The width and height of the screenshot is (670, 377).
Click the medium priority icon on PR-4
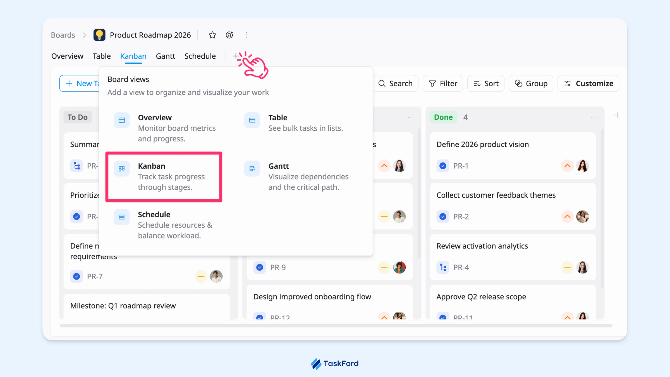pos(567,267)
